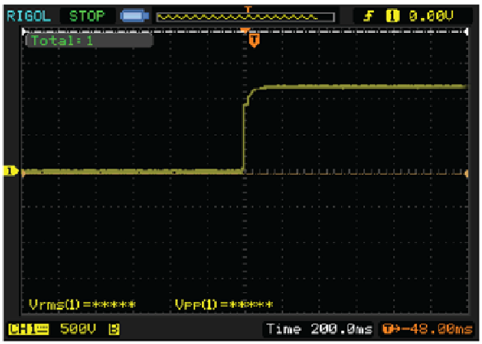Click the rising edge trigger icon
482x344 pixels.
[x=368, y=16]
